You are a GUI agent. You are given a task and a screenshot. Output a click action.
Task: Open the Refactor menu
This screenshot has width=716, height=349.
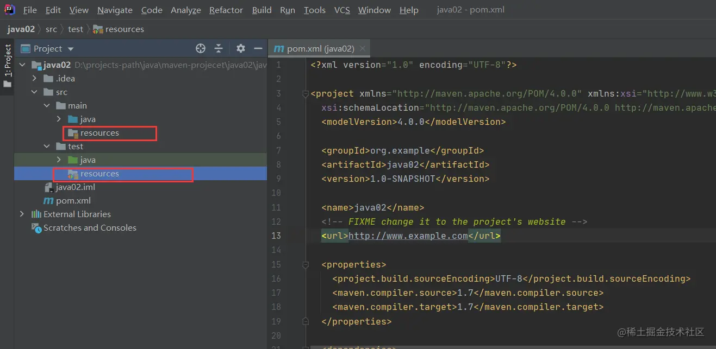(226, 10)
